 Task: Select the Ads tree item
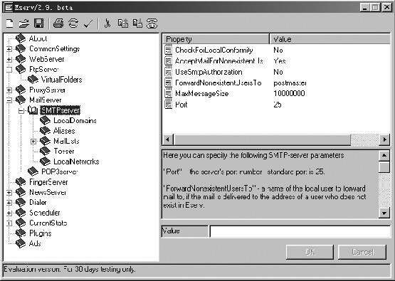coord(35,243)
